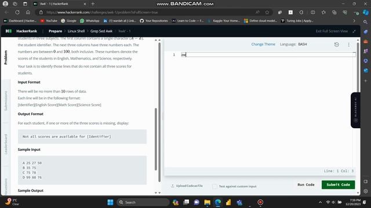Open the Tools briefcase icon in sidebar

coord(366,41)
